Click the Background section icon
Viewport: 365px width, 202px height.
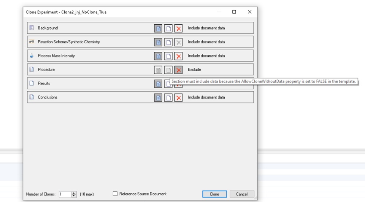click(32, 28)
